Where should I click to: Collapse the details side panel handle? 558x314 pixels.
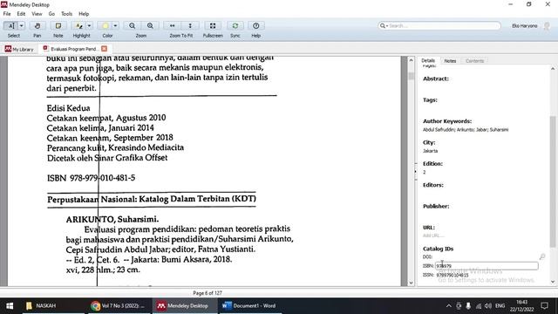pos(416,172)
